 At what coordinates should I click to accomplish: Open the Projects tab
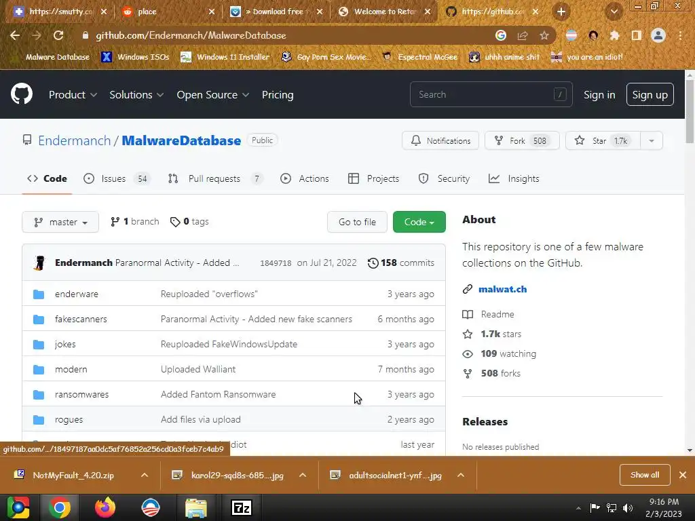(374, 178)
